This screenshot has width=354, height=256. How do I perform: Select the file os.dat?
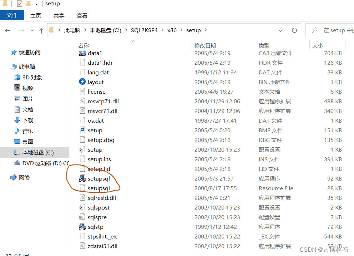[x=96, y=120]
